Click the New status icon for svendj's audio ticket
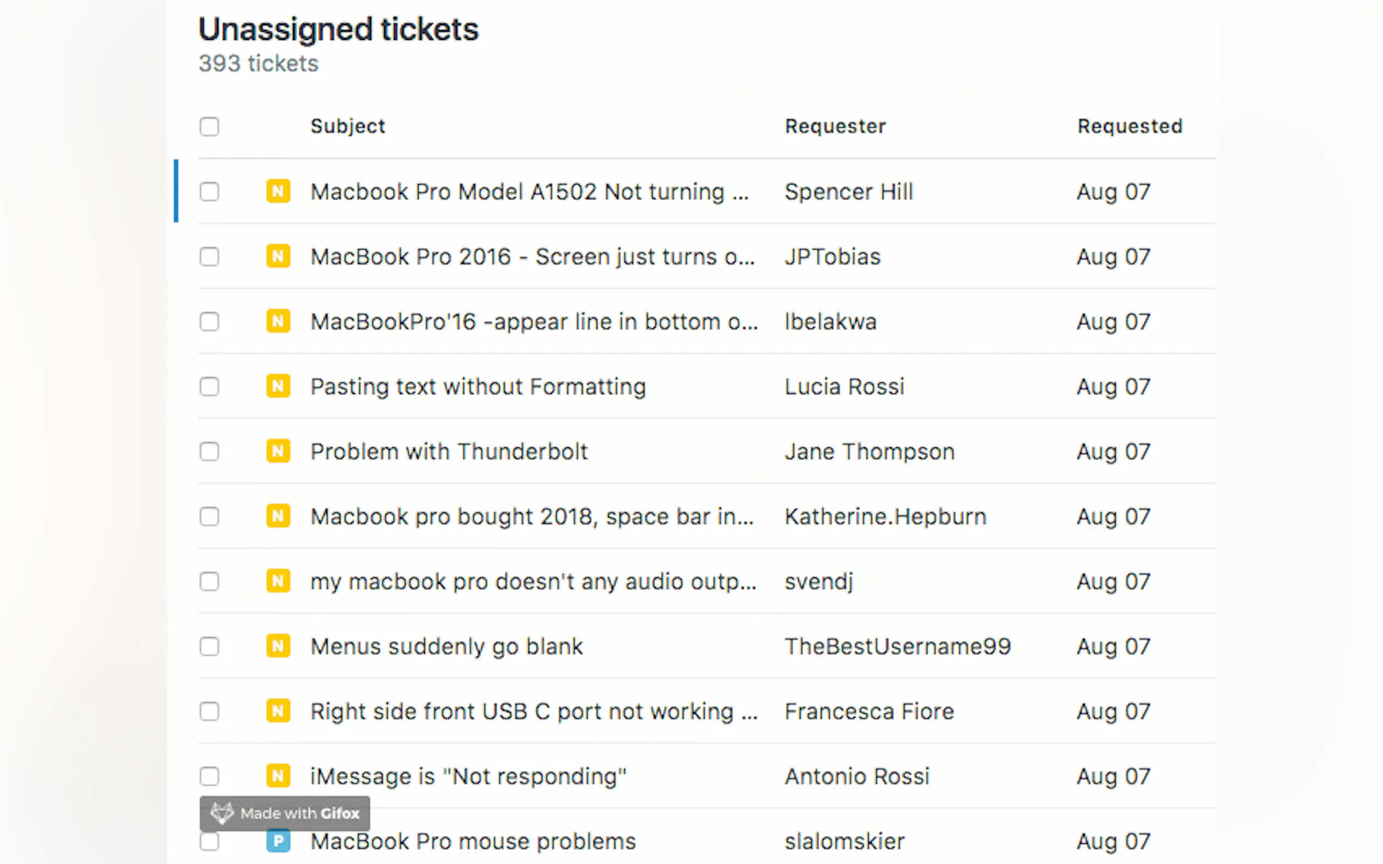The image size is (1383, 864). pos(278,581)
